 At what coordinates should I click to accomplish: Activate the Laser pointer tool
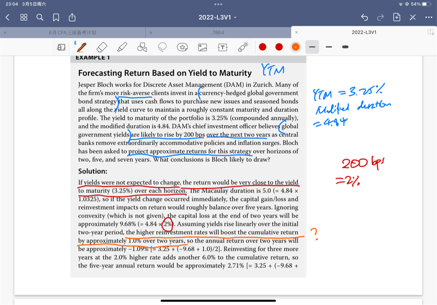[x=243, y=47]
